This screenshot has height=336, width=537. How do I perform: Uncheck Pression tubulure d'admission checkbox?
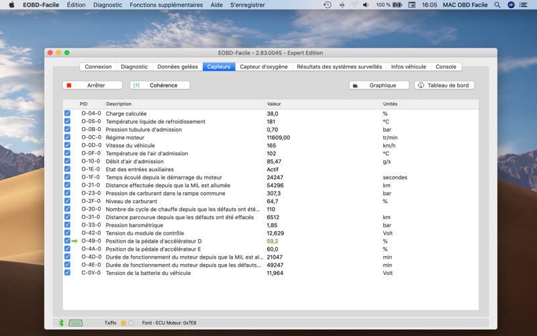click(x=67, y=129)
